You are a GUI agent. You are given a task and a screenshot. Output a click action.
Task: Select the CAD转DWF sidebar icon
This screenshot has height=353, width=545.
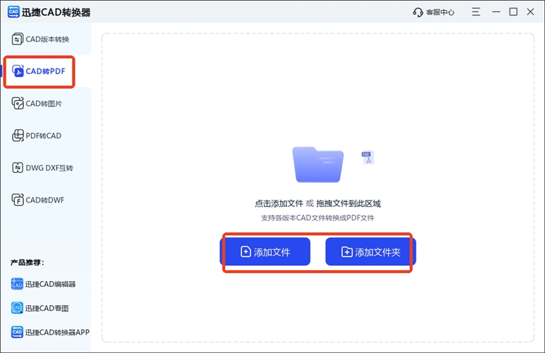18,200
